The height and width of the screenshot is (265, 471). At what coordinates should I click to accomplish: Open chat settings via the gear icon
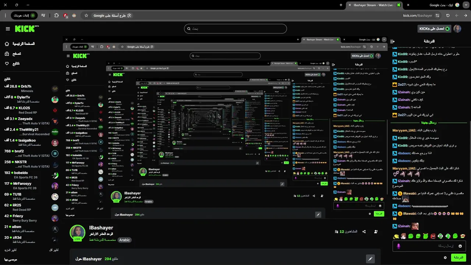click(x=445, y=258)
